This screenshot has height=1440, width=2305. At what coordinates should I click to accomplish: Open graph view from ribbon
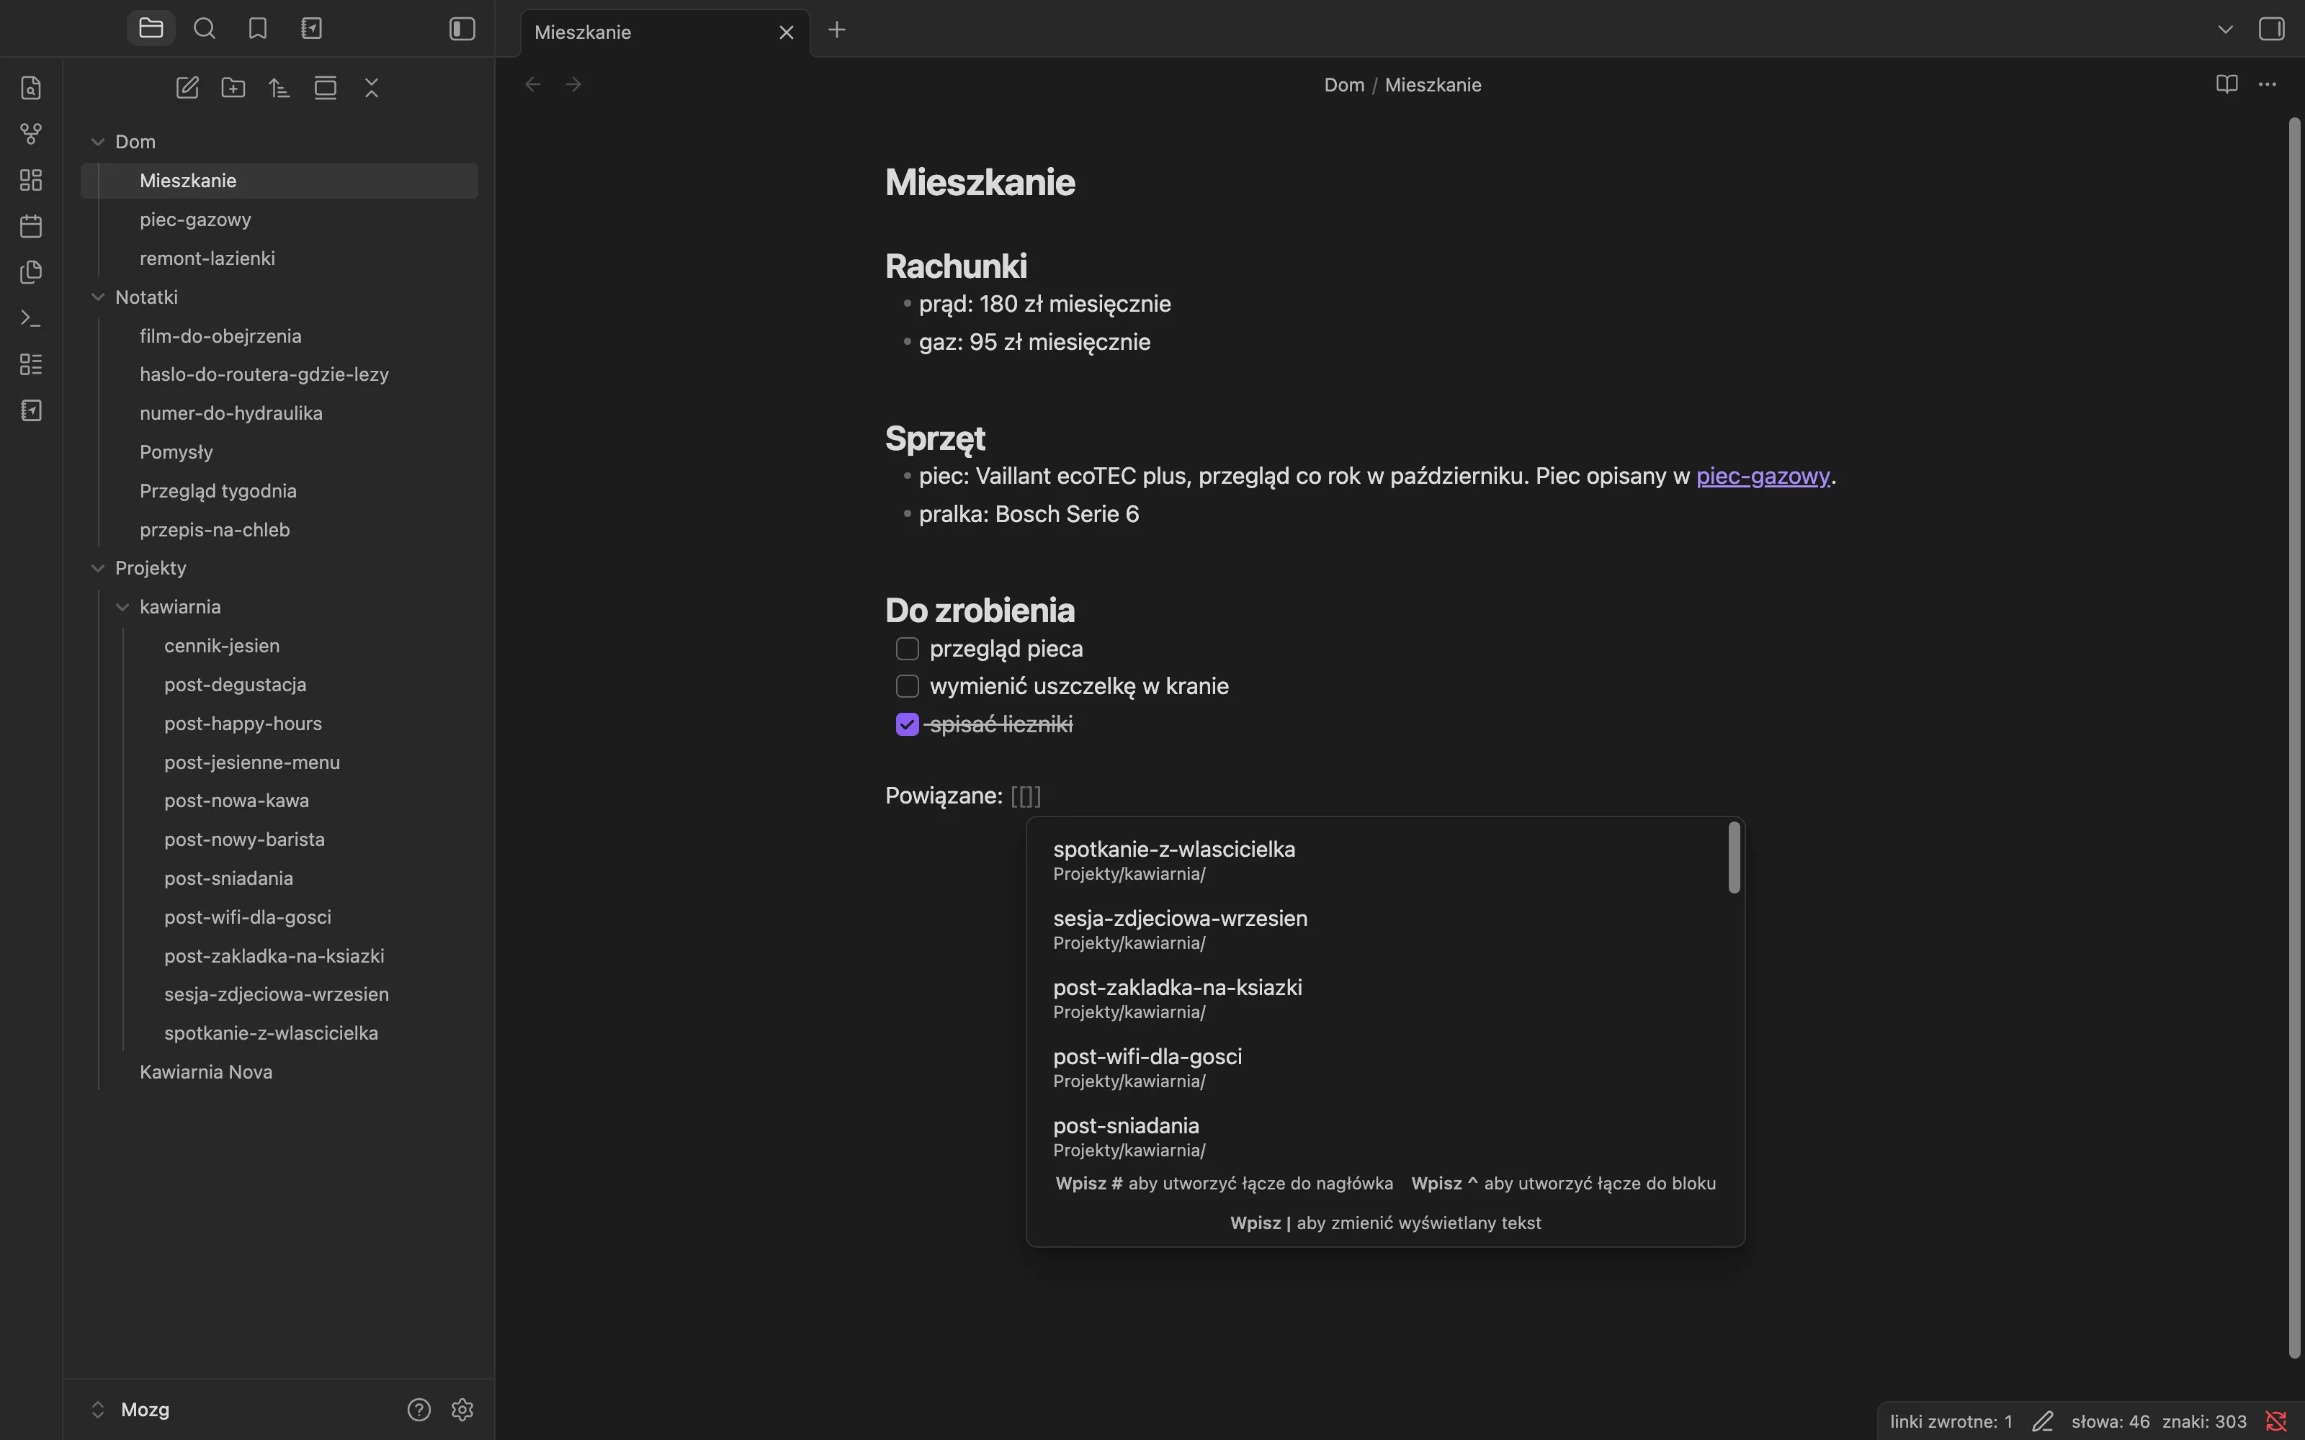[x=30, y=135]
